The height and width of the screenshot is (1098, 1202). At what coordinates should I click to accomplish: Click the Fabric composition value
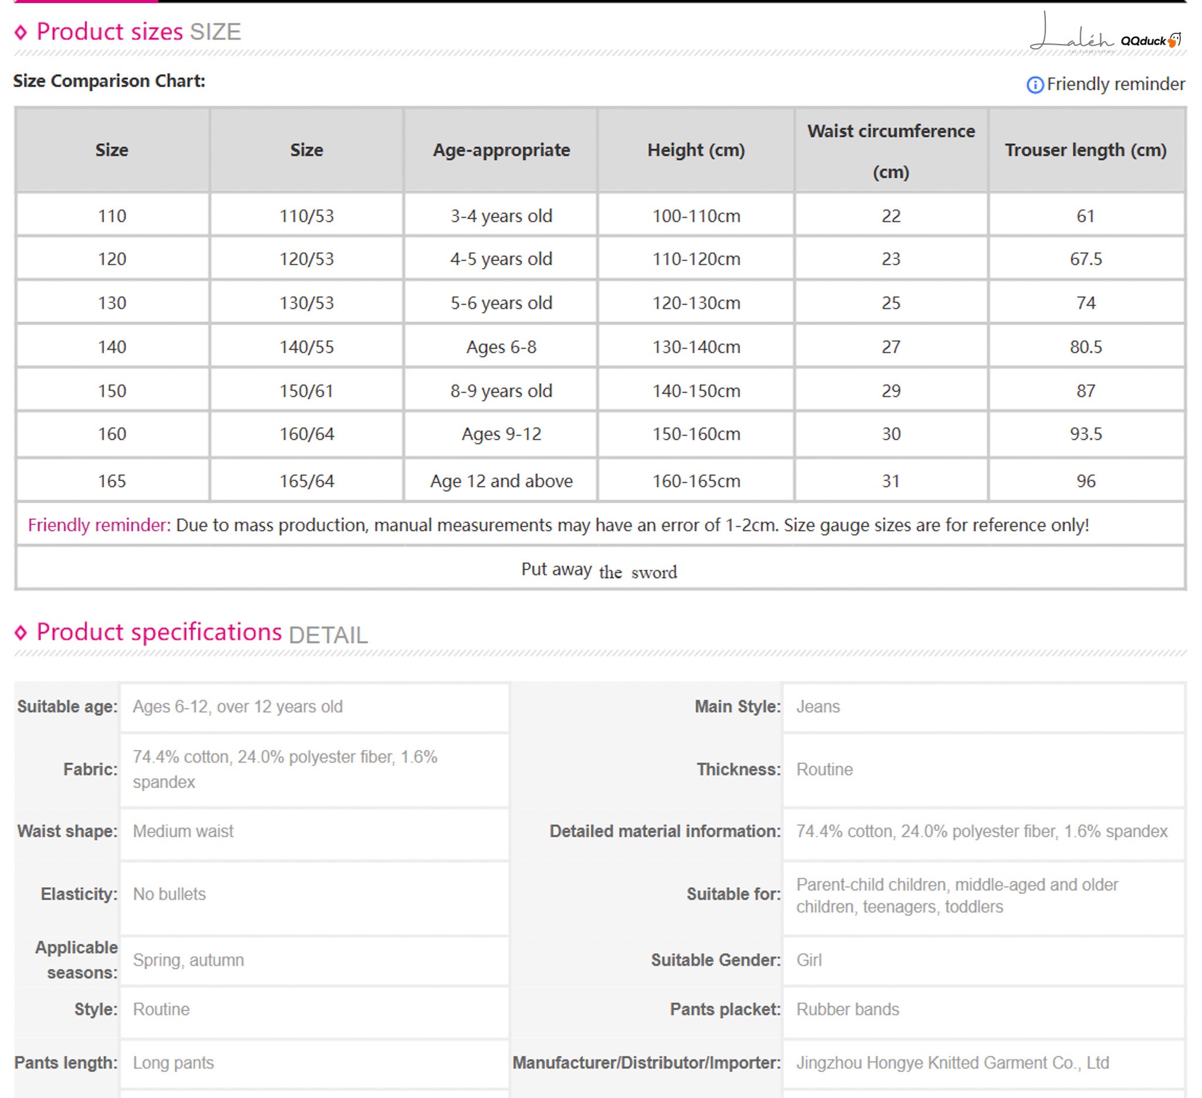coord(285,769)
